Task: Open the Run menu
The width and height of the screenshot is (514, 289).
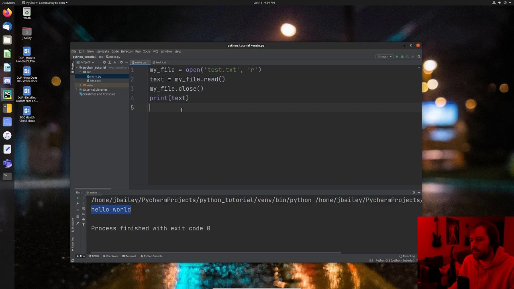Action: coord(138,51)
